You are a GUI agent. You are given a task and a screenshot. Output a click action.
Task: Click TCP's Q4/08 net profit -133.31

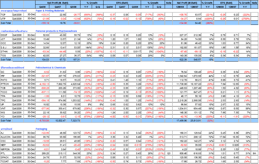coord(42,15)
